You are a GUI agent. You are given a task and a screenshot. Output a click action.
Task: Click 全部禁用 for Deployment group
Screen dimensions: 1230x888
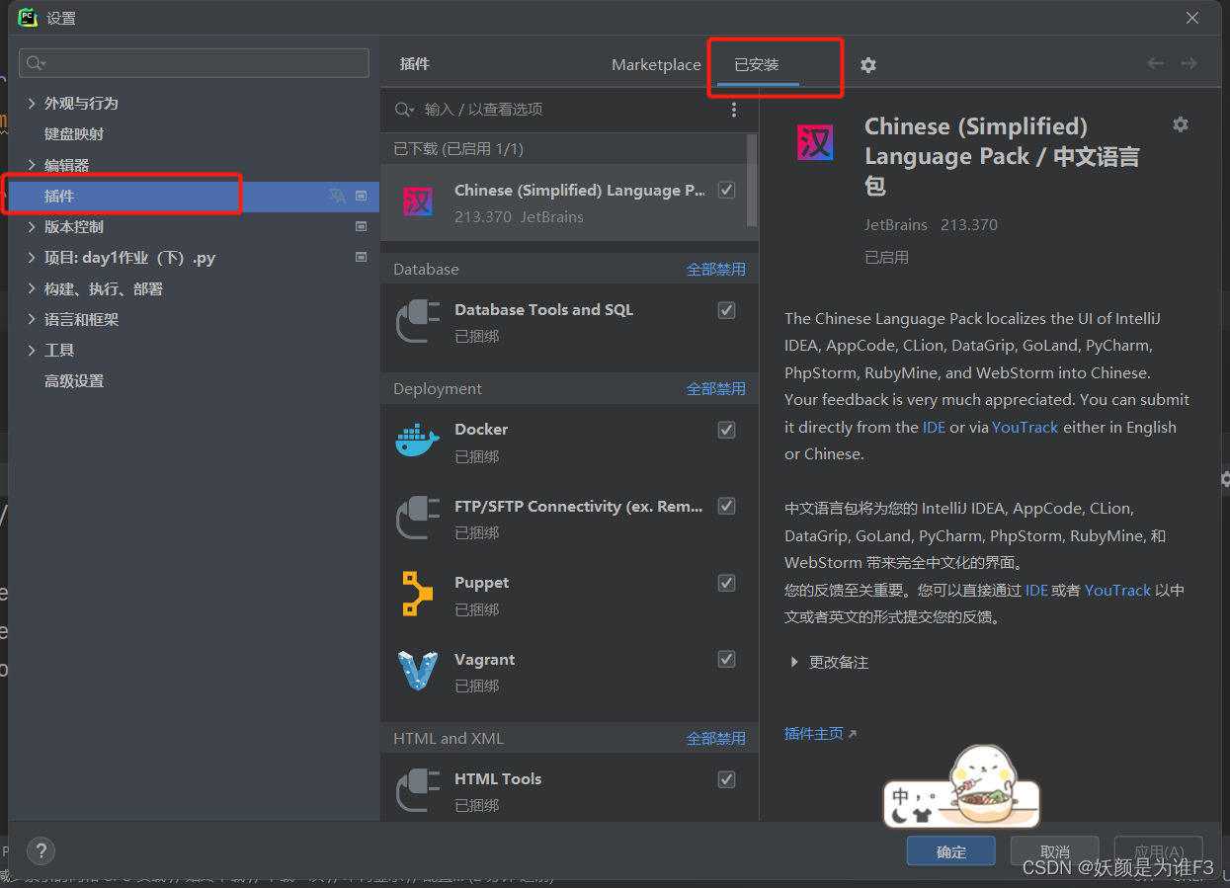tap(716, 388)
